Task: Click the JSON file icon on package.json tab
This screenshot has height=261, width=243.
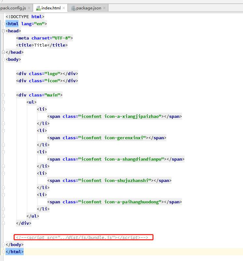Action: coord(73,8)
